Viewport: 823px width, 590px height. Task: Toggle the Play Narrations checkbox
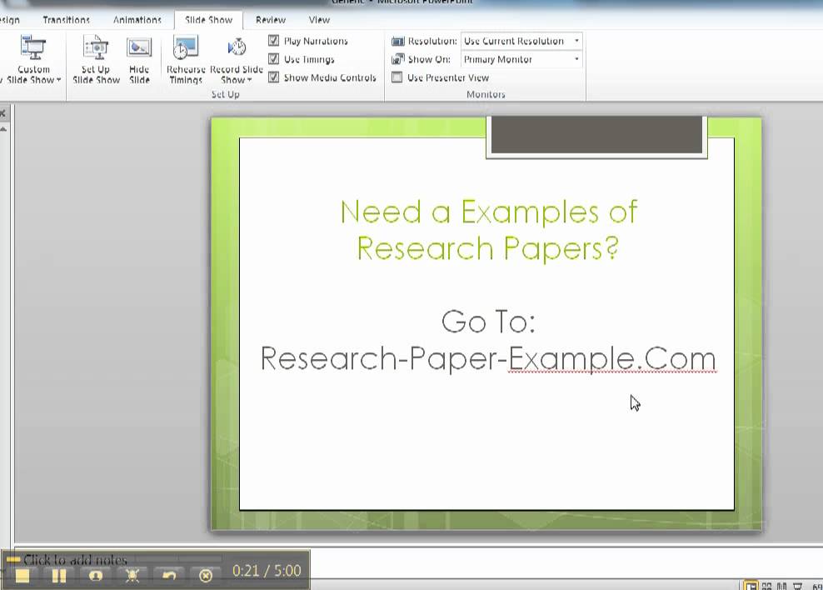click(x=273, y=41)
